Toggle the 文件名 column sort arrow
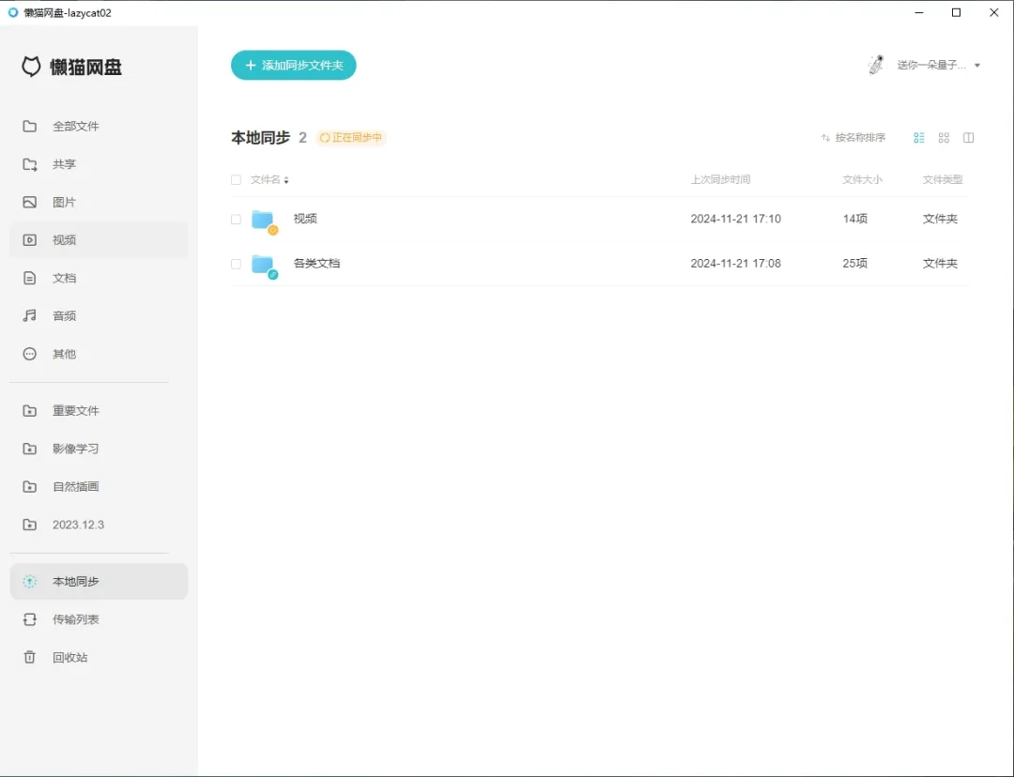The image size is (1014, 777). pos(286,180)
